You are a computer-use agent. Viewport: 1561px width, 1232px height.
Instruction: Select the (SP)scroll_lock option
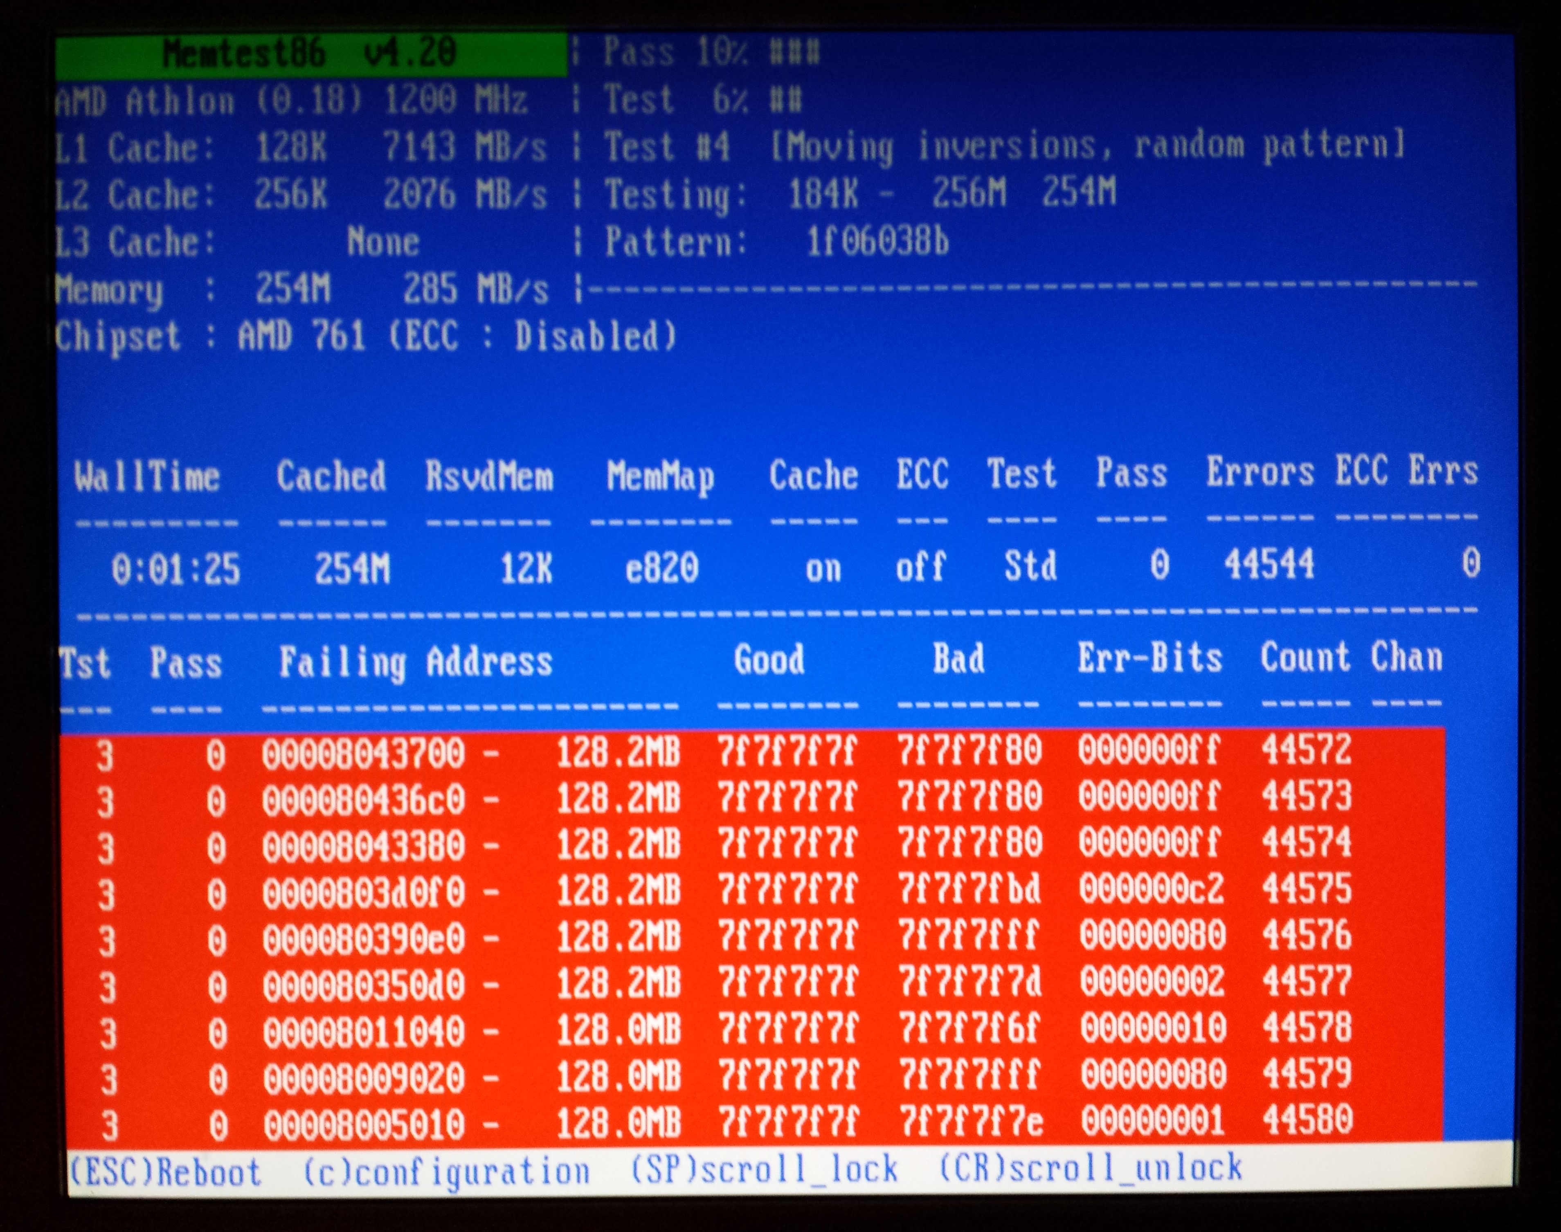[764, 1169]
